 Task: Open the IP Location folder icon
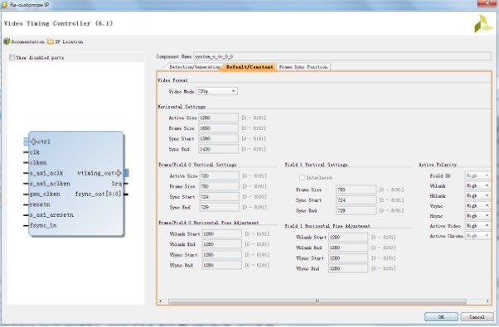coord(51,41)
